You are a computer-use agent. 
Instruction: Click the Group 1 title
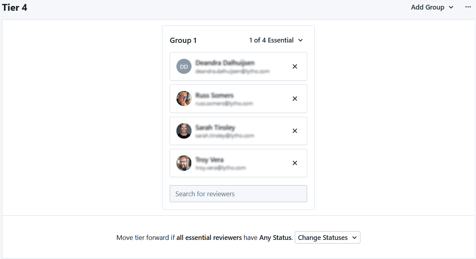click(x=183, y=41)
